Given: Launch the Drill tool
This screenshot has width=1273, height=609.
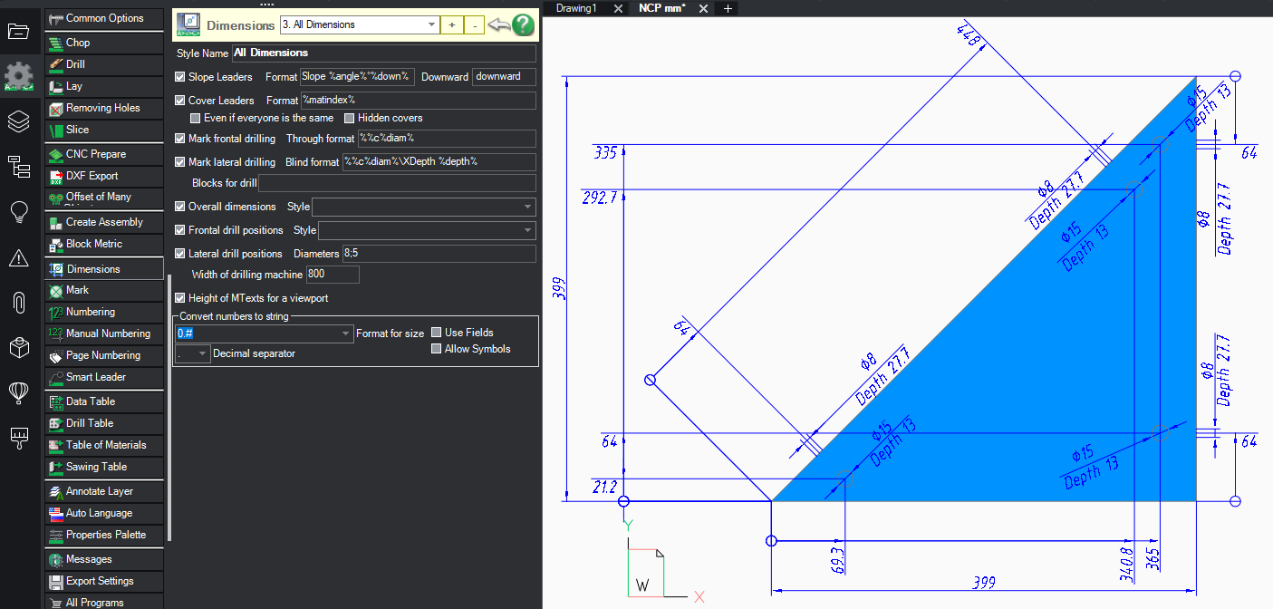Looking at the screenshot, I should click(104, 64).
